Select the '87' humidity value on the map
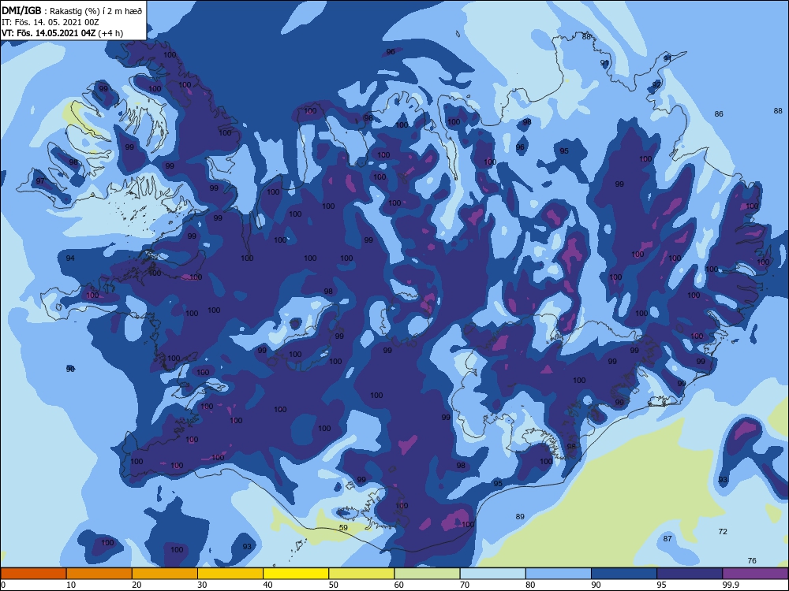The image size is (789, 591). pos(667,538)
